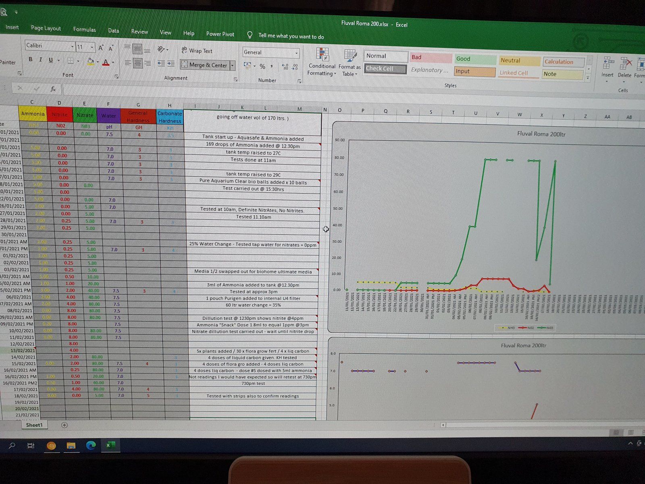Toggle Italic formatting
Image resolution: width=645 pixels, height=484 pixels.
coord(40,60)
